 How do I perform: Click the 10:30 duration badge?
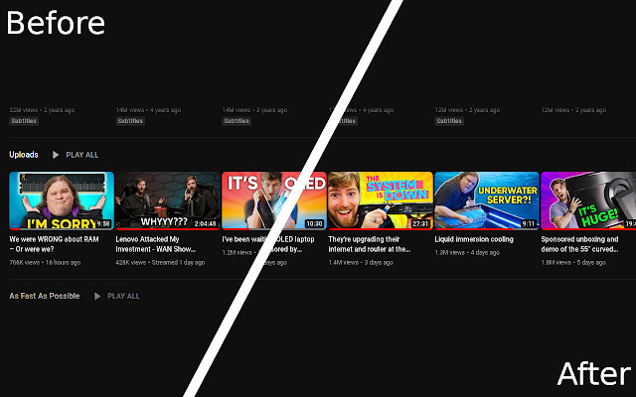tap(314, 223)
